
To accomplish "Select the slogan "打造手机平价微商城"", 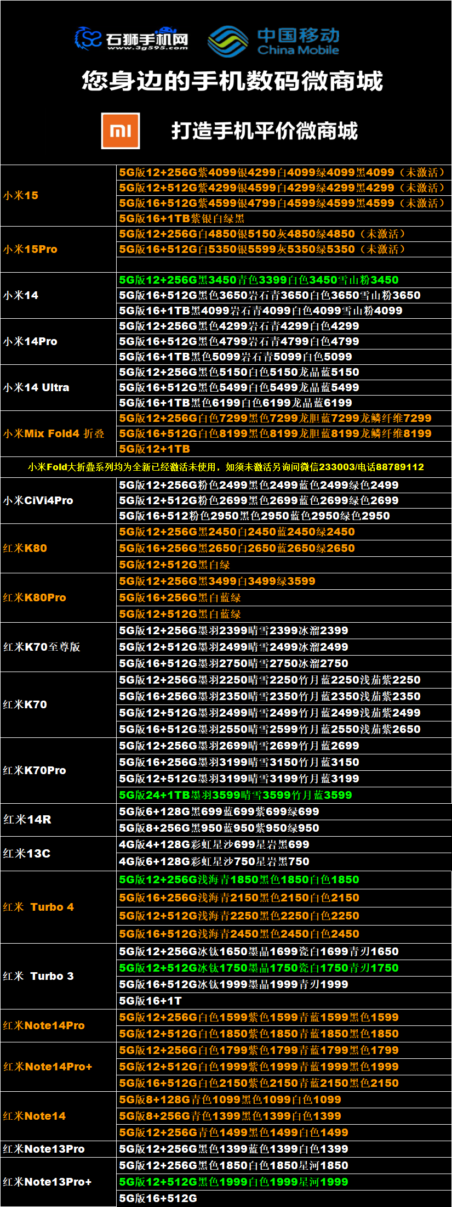I will [265, 131].
